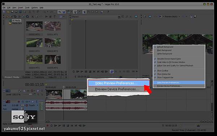The height and width of the screenshot is (136, 217).
Task: Select Black Background in context menu
Action: (179, 50)
